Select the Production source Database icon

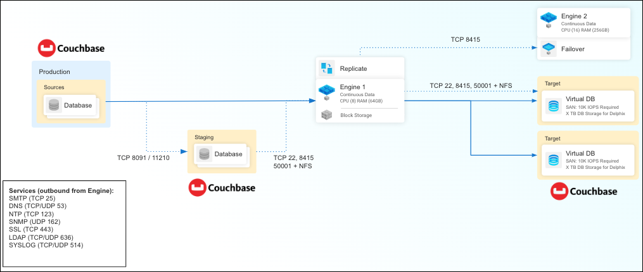54,105
